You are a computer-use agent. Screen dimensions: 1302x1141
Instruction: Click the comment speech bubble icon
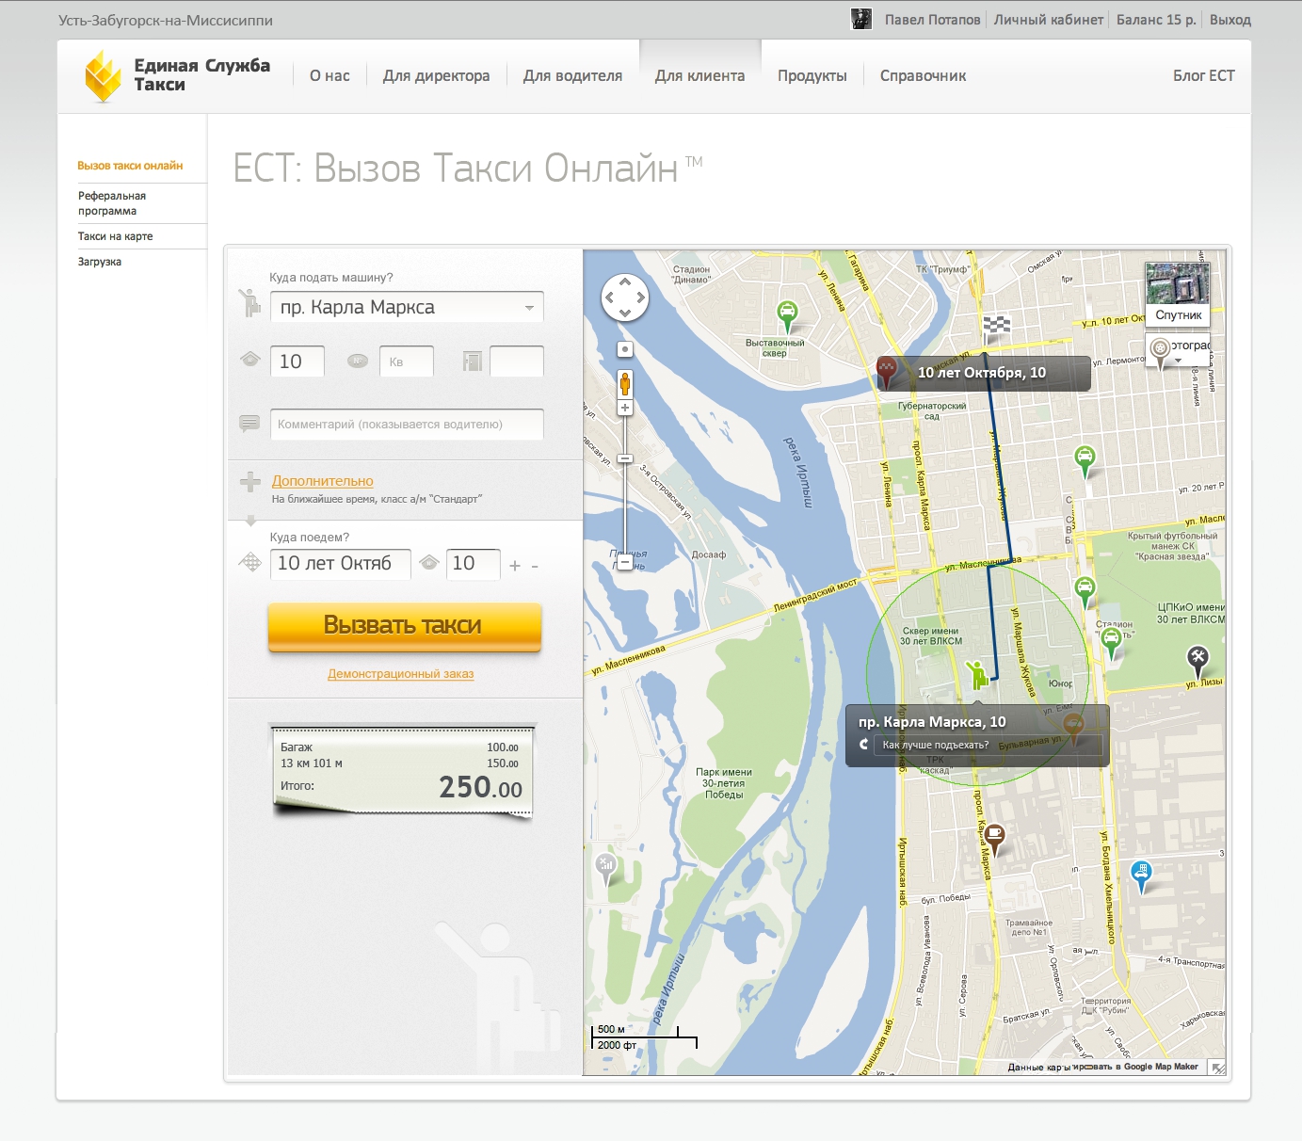[249, 424]
